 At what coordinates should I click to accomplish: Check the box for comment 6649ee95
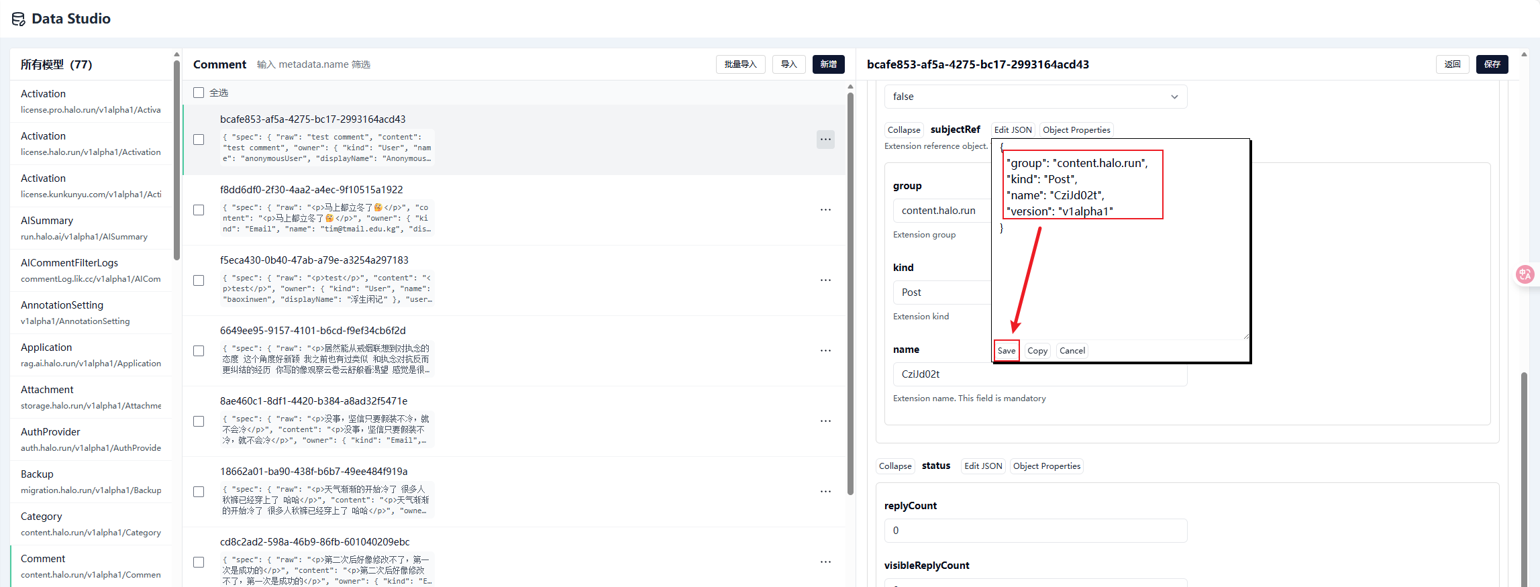[199, 351]
